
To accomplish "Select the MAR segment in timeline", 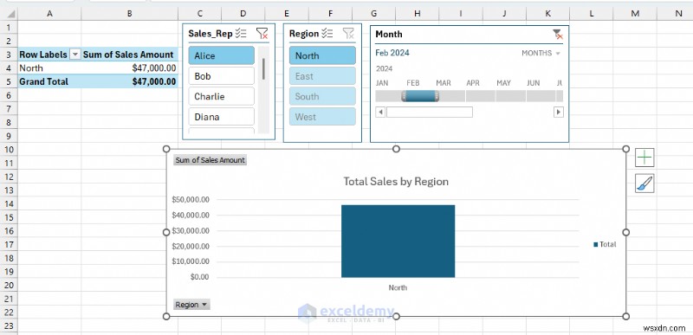I will pos(450,96).
